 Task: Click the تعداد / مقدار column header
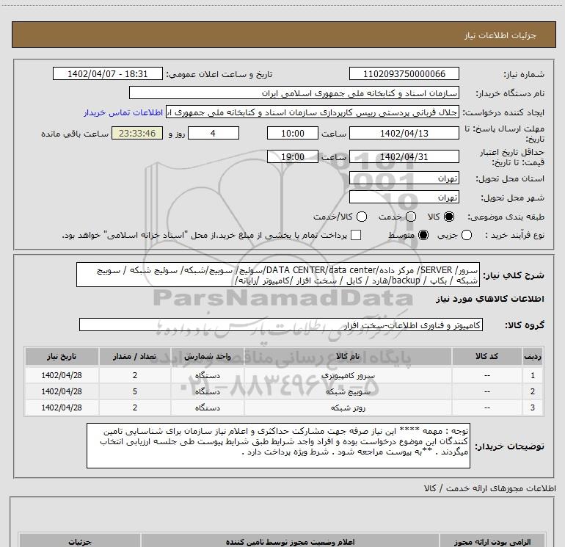point(135,356)
